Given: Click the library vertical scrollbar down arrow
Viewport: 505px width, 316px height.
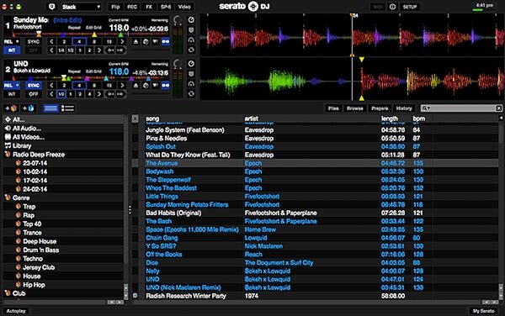Looking at the screenshot, I should click(x=501, y=295).
